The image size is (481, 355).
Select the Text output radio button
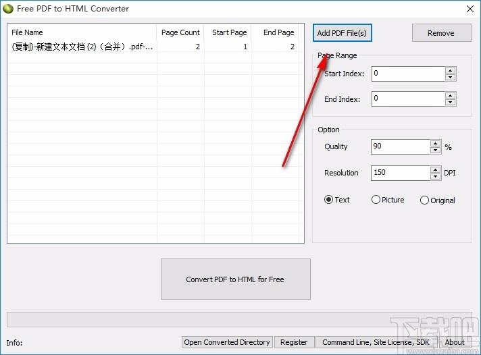click(x=337, y=200)
